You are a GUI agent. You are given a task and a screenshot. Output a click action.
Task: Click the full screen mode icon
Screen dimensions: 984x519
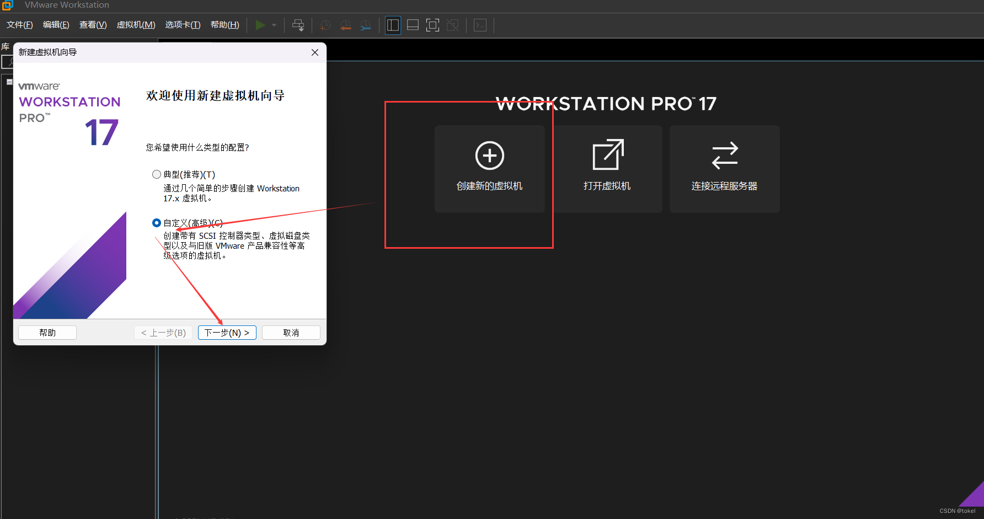[x=433, y=25]
